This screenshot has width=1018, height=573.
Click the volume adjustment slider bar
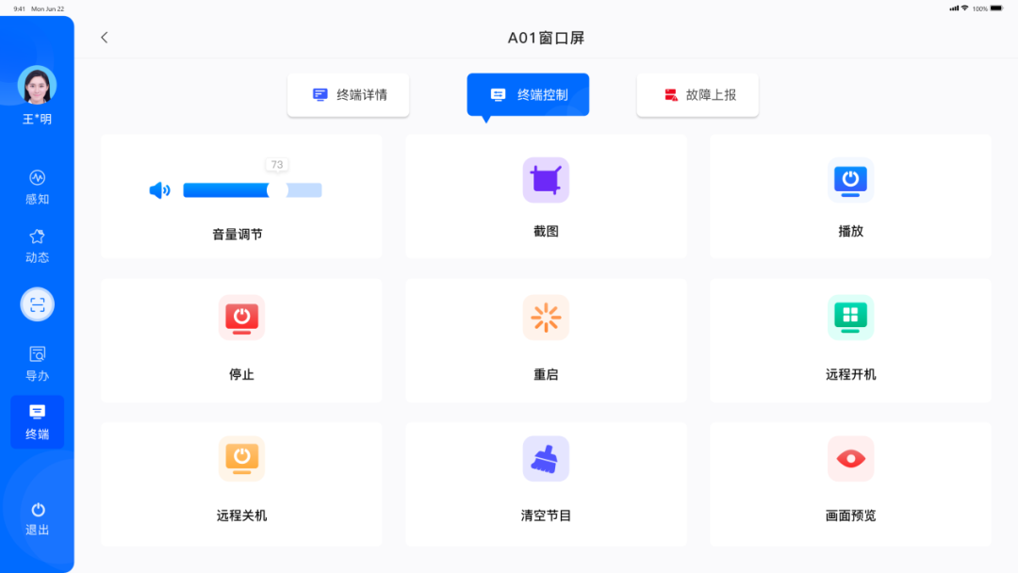(x=252, y=190)
